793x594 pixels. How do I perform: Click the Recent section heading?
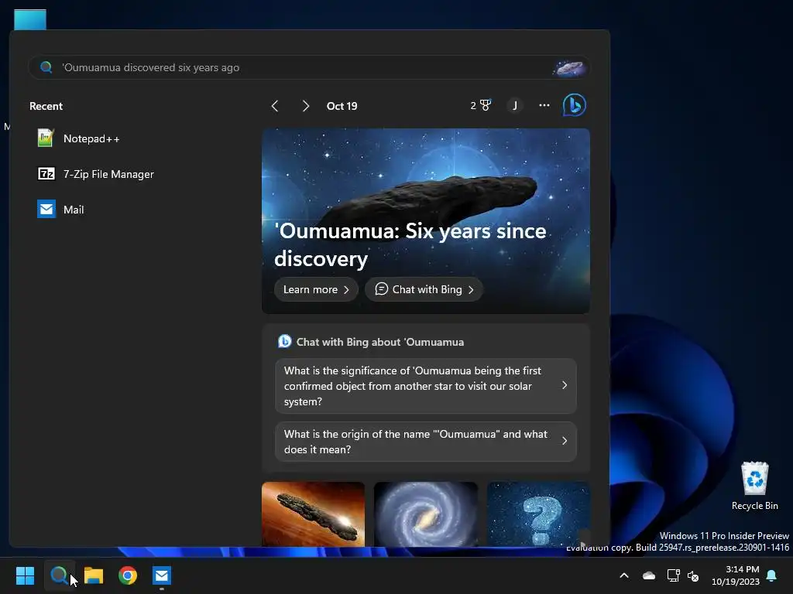(46, 106)
